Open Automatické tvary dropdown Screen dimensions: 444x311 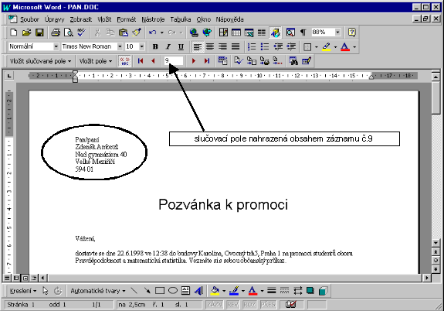(x=98, y=291)
